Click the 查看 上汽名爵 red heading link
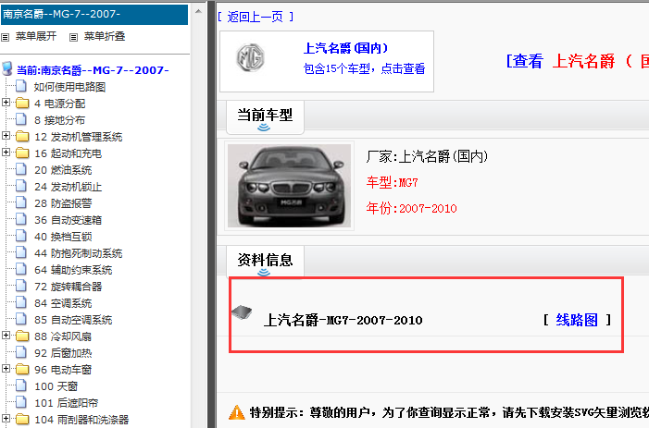Viewport: 649px width, 428px height. [x=577, y=61]
